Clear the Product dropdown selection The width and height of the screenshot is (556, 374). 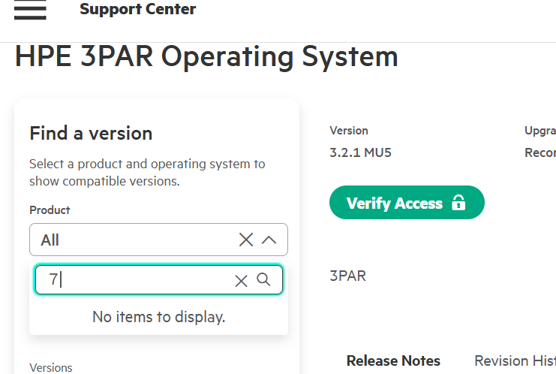[x=246, y=240]
